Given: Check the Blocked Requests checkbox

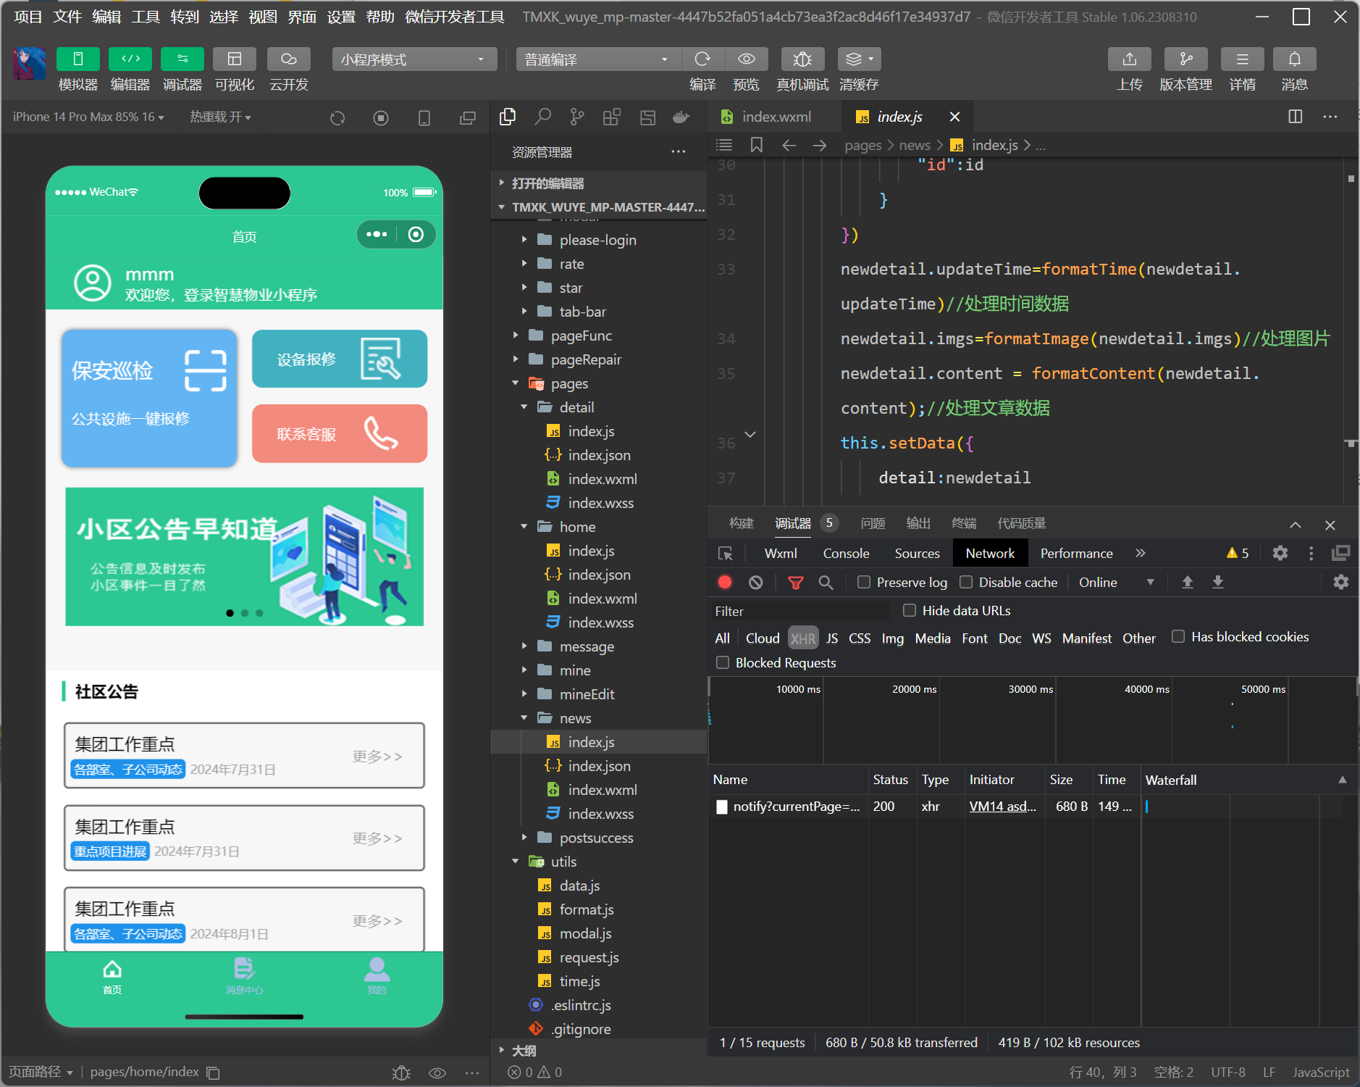Looking at the screenshot, I should click(x=723, y=662).
